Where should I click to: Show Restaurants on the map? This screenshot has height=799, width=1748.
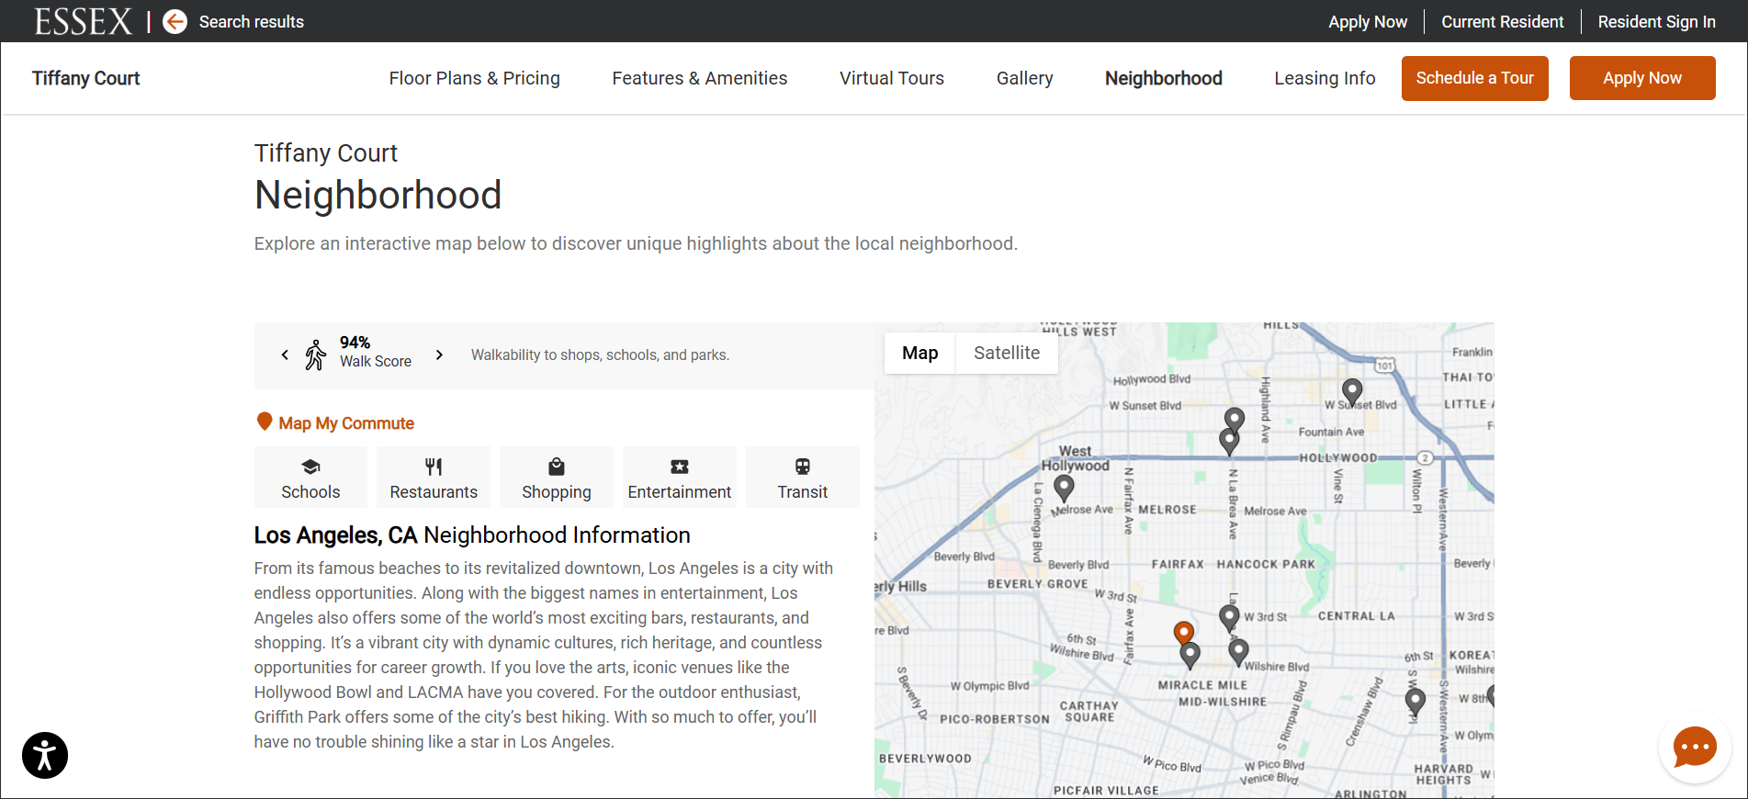point(434,478)
